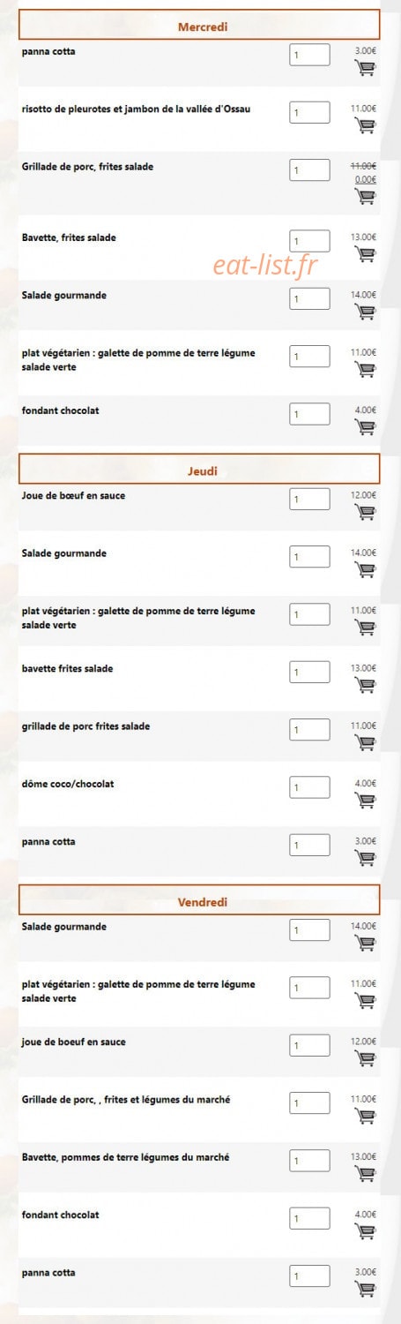401x1324 pixels.
Task: Add dôme coco/chocolat to cart
Action: click(x=365, y=801)
